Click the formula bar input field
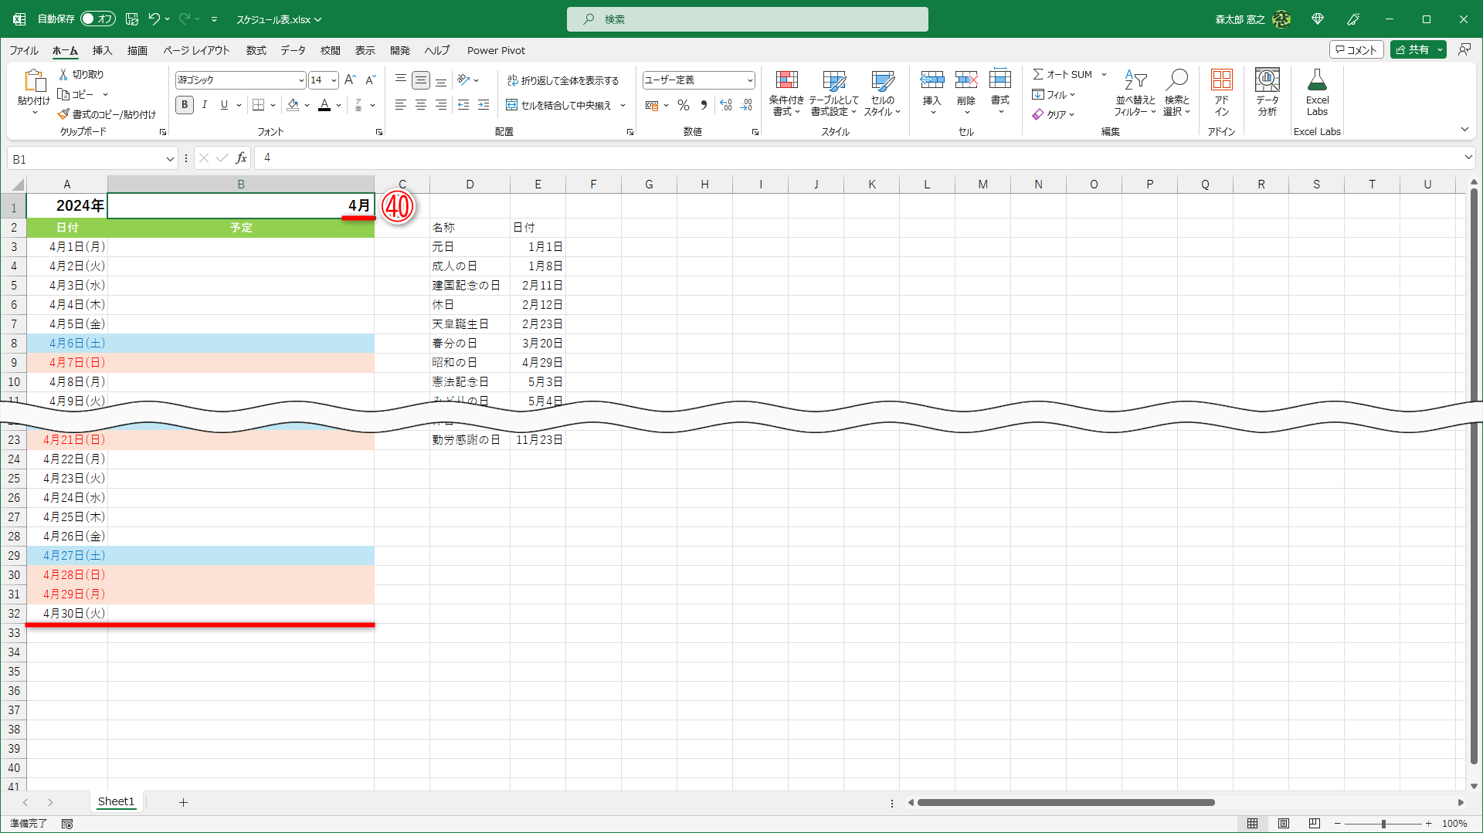Image resolution: width=1483 pixels, height=833 pixels. pyautogui.click(x=857, y=157)
